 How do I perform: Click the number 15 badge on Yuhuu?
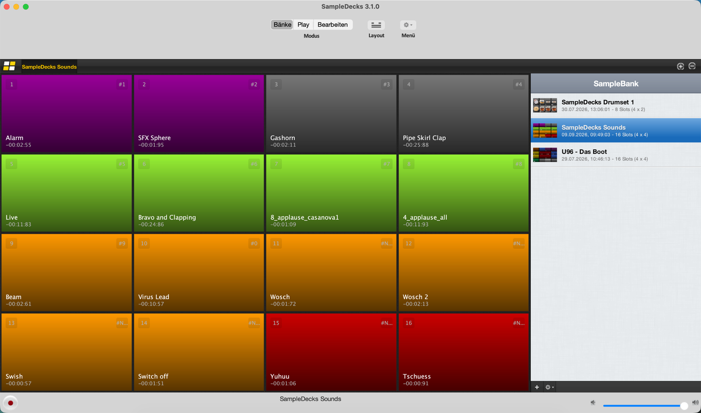point(276,323)
